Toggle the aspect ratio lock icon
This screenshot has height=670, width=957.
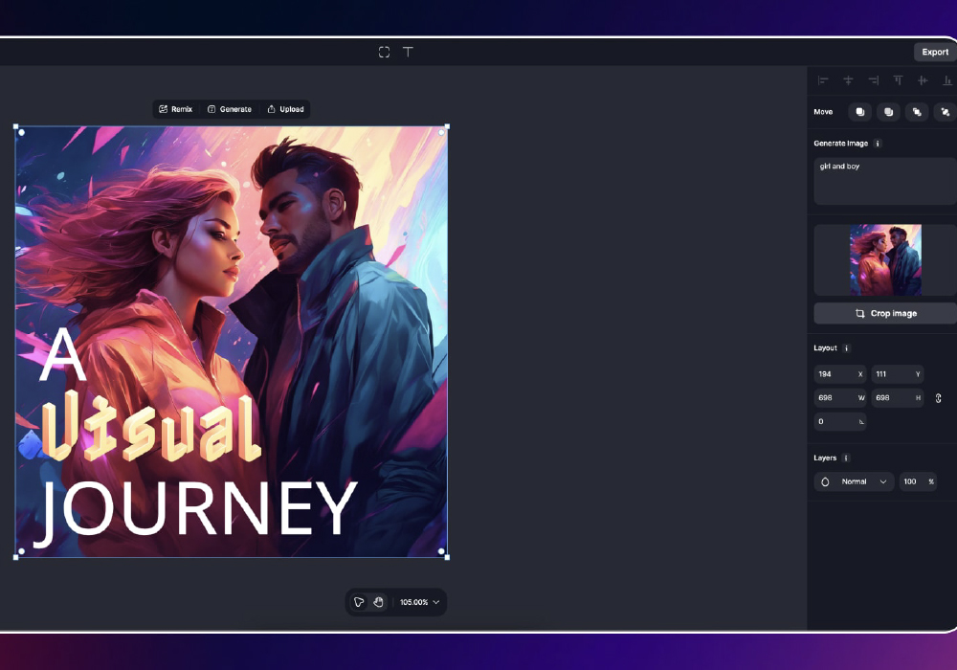coord(938,398)
